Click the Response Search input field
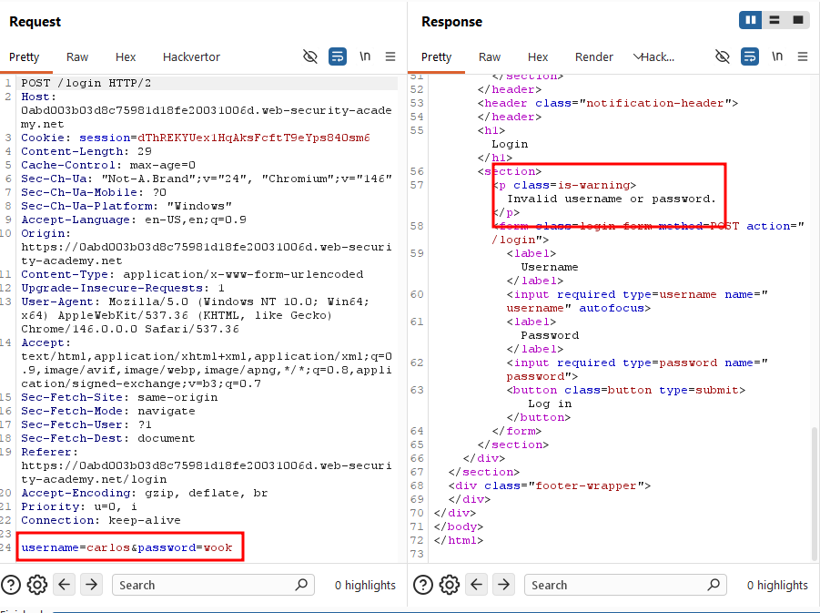Screen dimensions: 820x613 [x=625, y=585]
